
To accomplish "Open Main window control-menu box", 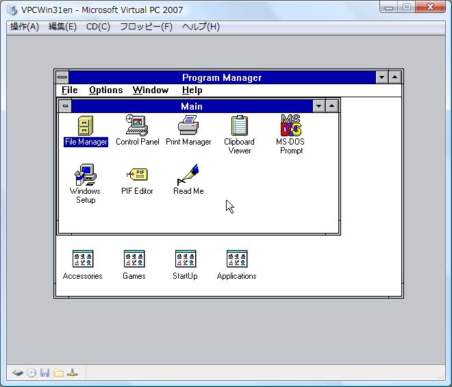I will point(66,106).
